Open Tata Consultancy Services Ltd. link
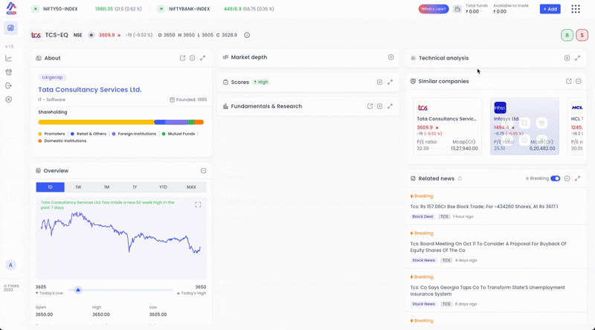 point(90,89)
